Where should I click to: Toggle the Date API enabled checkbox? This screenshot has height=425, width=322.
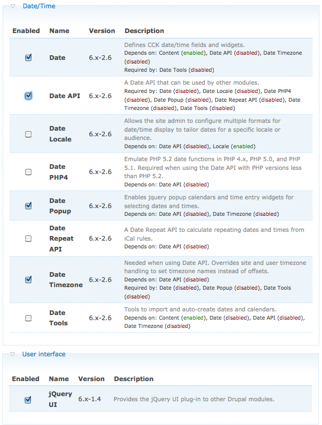click(x=28, y=96)
